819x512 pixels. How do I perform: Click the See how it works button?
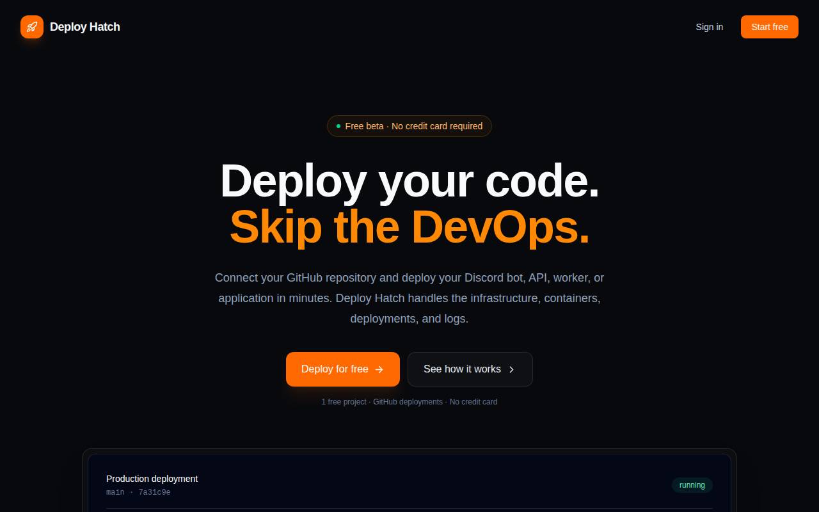tap(470, 369)
